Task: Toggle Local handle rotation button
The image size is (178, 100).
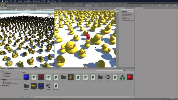Action: [x=31, y=6]
